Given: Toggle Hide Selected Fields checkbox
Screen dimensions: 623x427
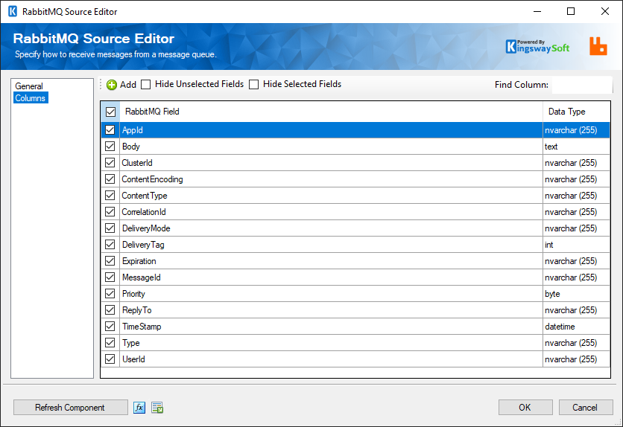Looking at the screenshot, I should pos(253,85).
